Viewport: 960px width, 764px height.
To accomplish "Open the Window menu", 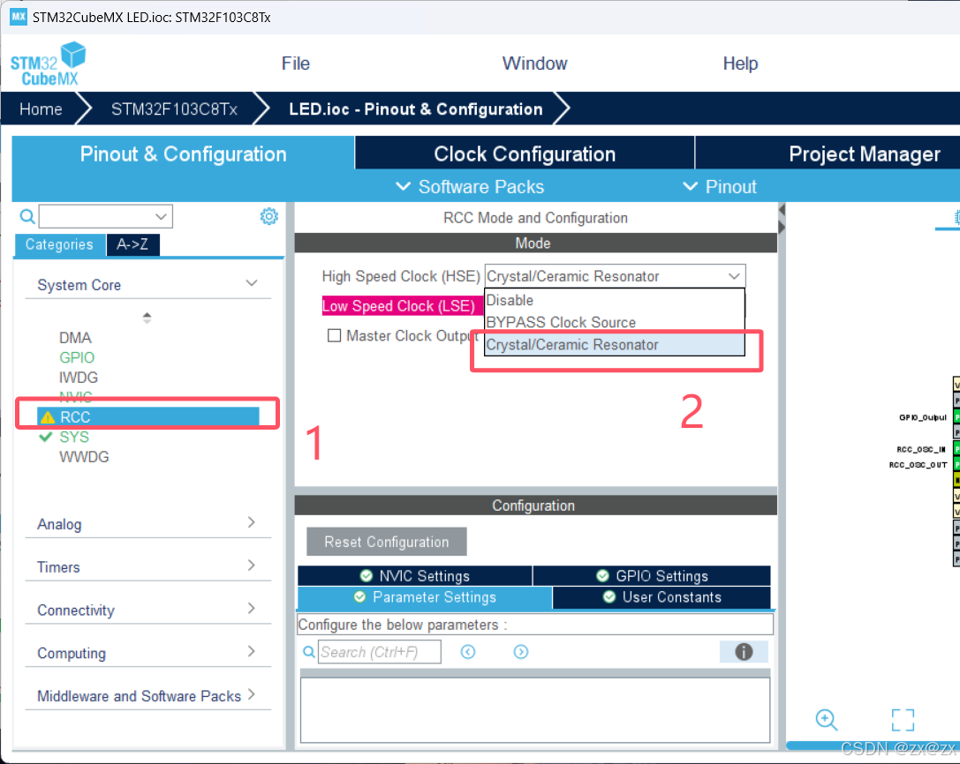I will tap(534, 64).
